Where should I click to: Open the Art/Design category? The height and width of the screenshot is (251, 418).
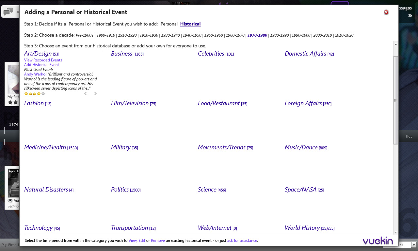[38, 54]
